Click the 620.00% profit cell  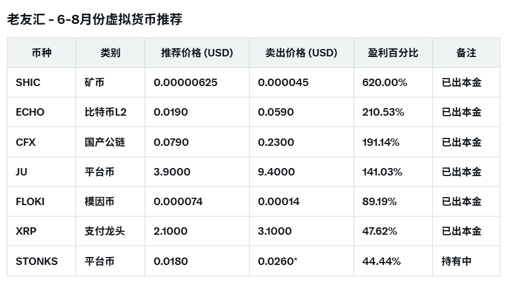384,83
